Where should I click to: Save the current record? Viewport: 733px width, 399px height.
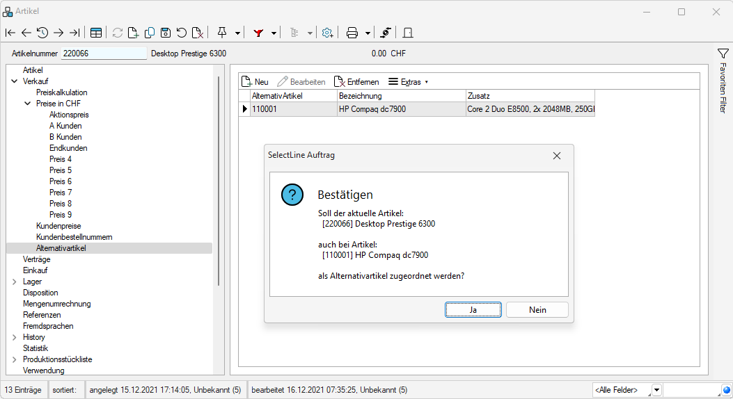point(166,33)
